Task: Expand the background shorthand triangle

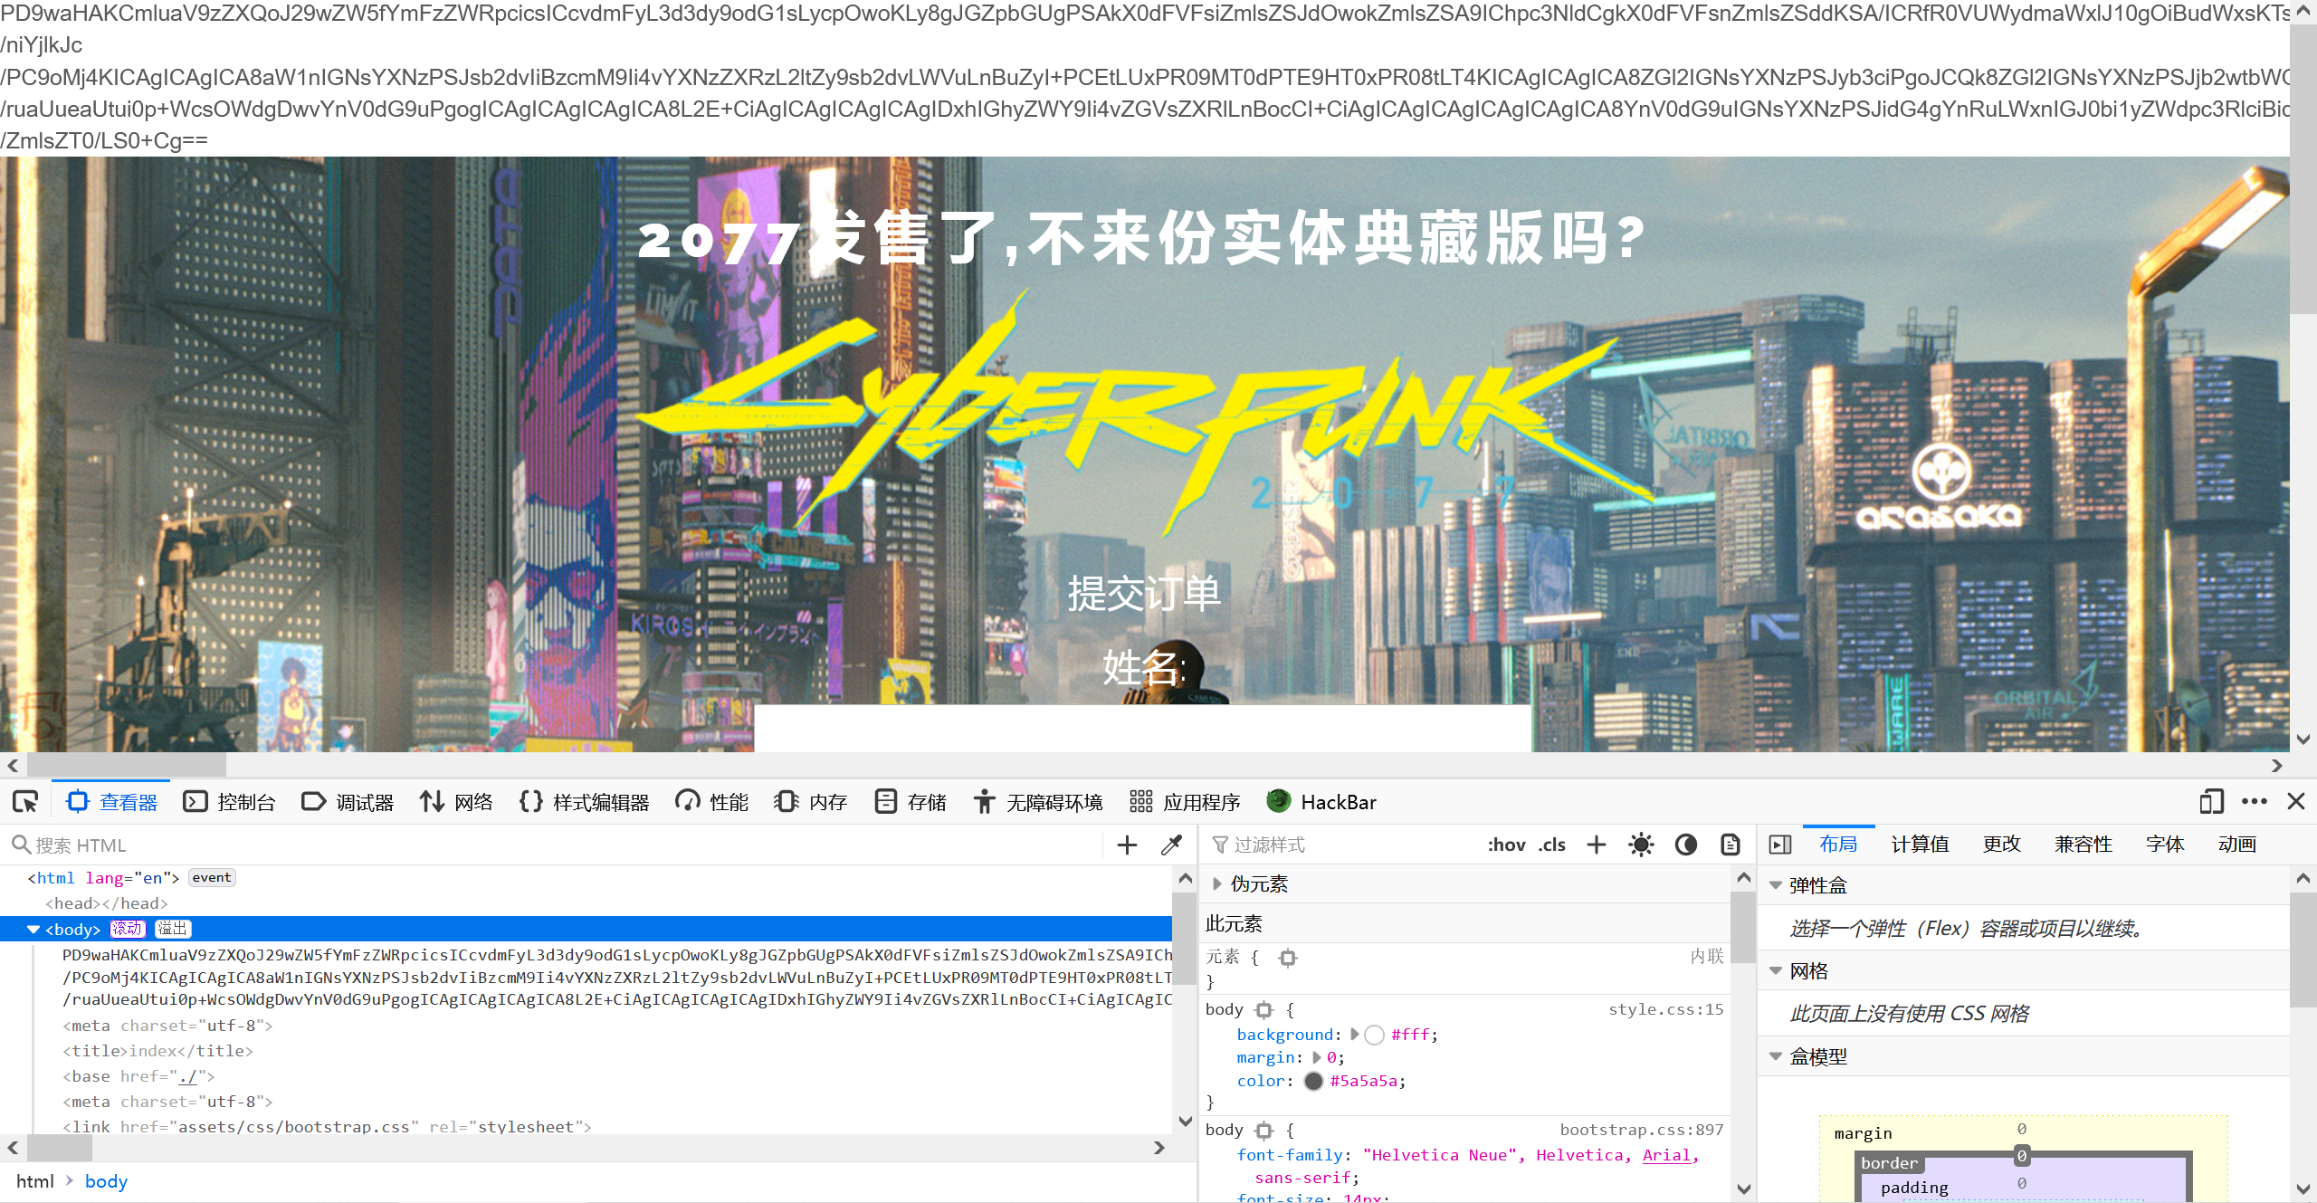Action: pyautogui.click(x=1354, y=1034)
